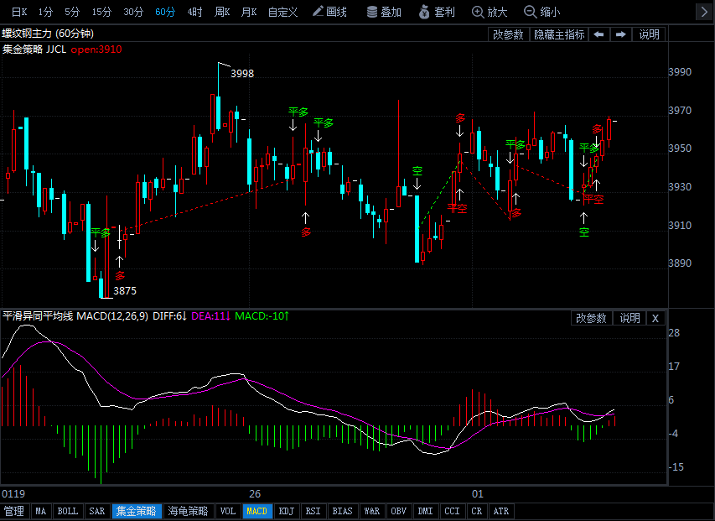Viewport: 715px width, 521px height.
Task: Open the 叠加 overlay tool
Action: (x=384, y=12)
